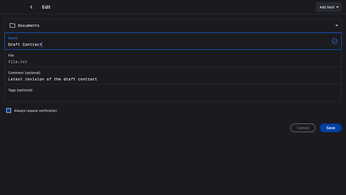Click the "Comment (optional)" label
Image resolution: width=346 pixels, height=195 pixels.
coord(24,73)
